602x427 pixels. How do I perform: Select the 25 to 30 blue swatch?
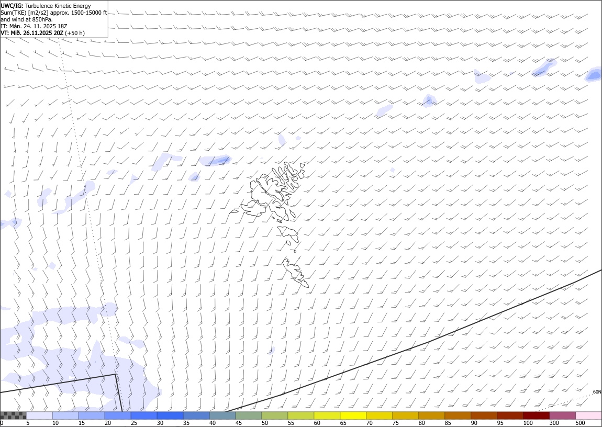click(x=144, y=415)
